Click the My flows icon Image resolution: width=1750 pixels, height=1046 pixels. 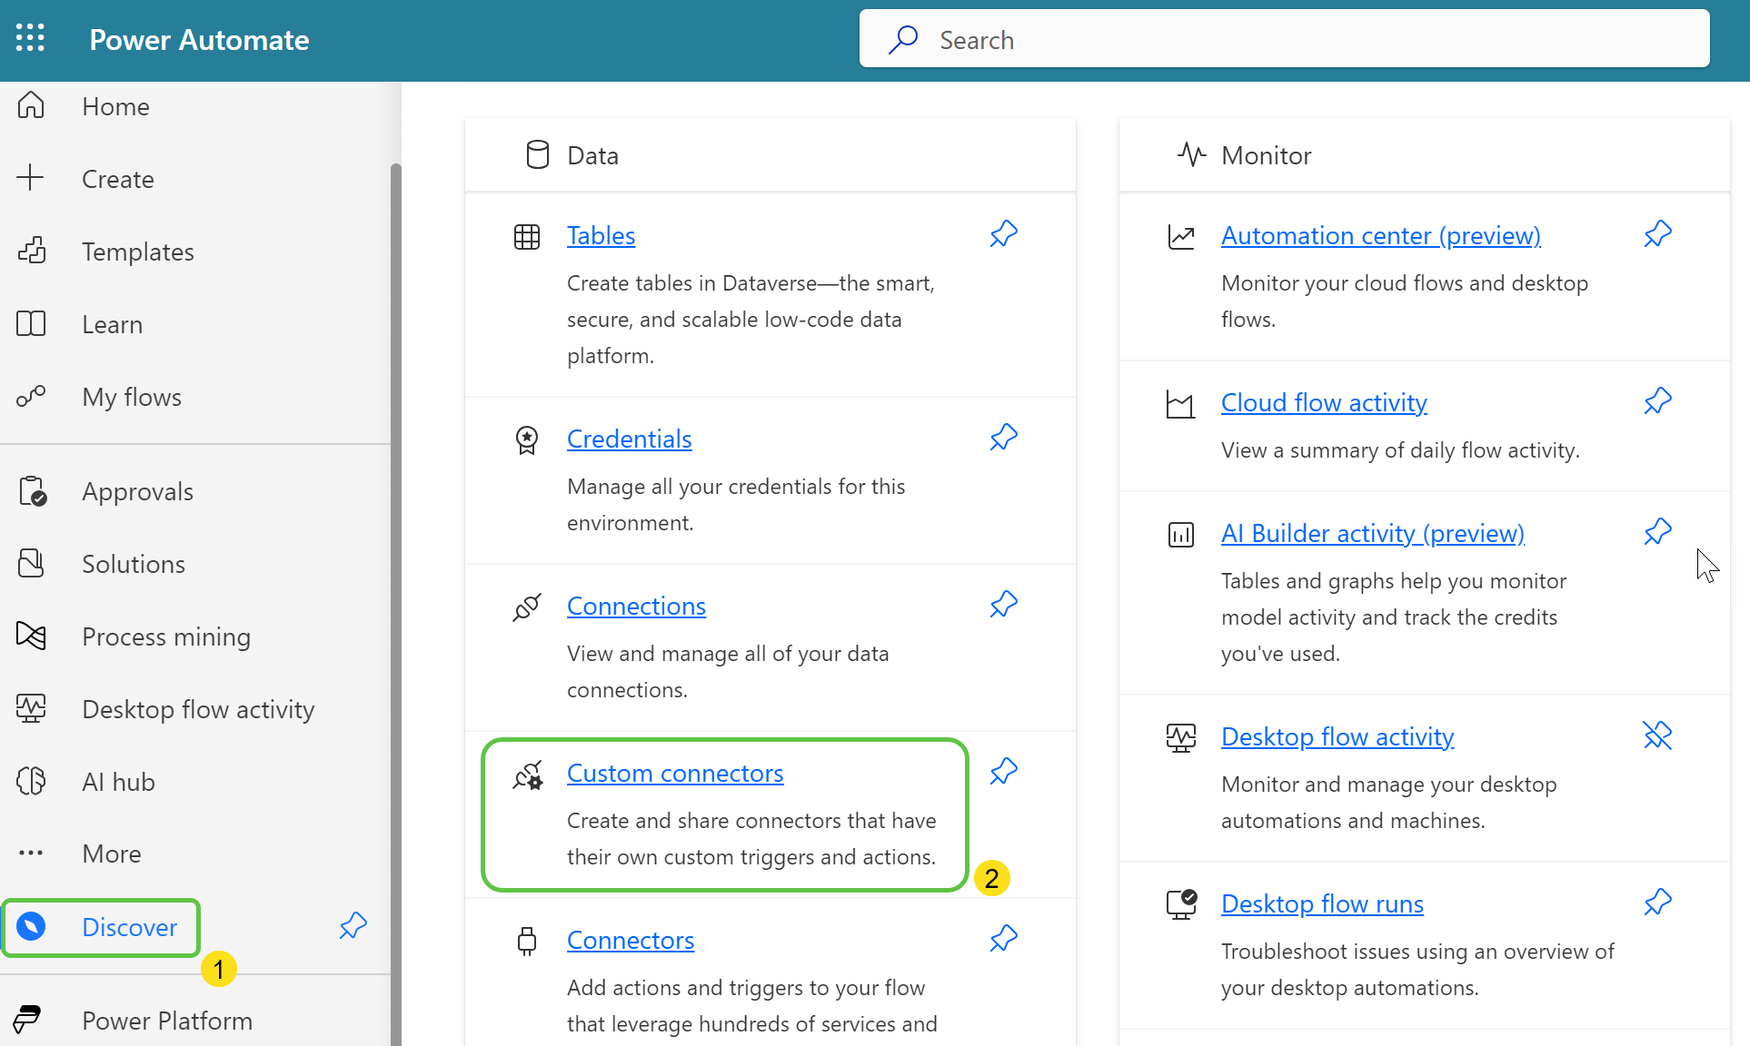coord(31,397)
